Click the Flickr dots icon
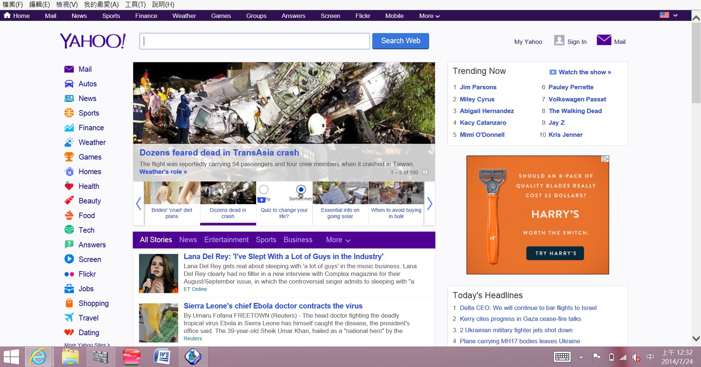This screenshot has width=701, height=367. tap(69, 274)
